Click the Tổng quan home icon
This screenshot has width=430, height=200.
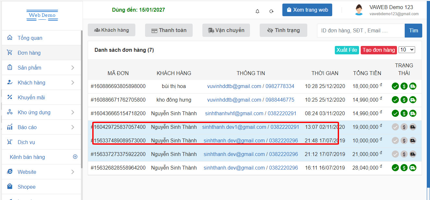tap(10, 38)
